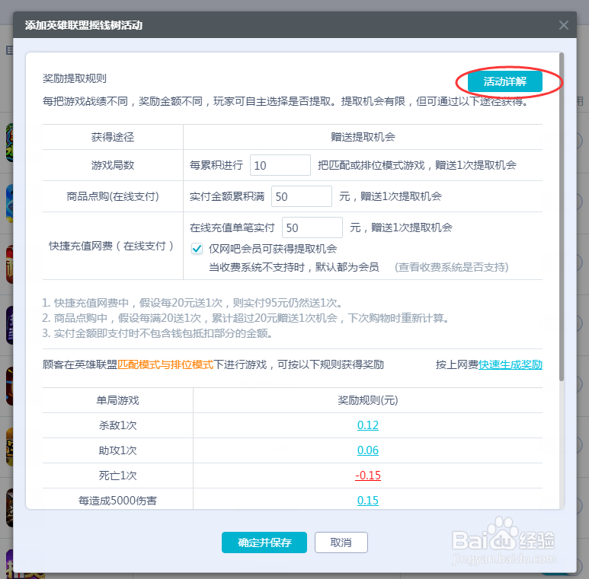Edit 每造成5000伤害 reward value 0.15

pos(368,501)
